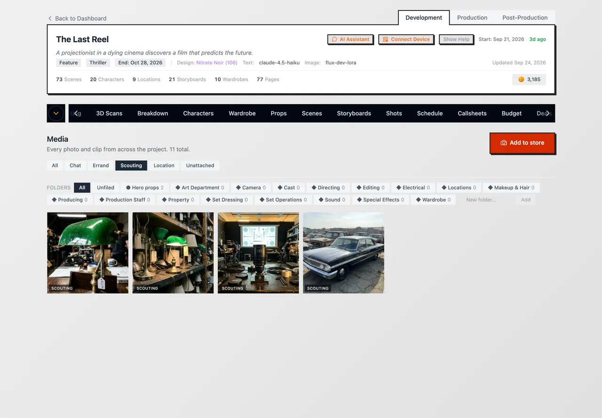Click the coin balance 3,185
602x418 pixels.
529,79
